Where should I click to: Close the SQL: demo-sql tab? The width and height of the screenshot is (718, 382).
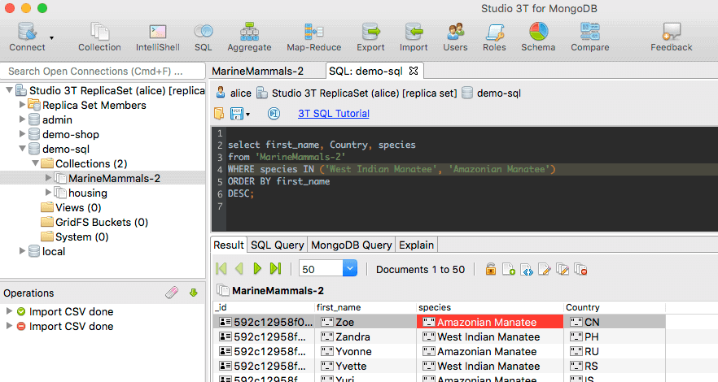[x=414, y=71]
